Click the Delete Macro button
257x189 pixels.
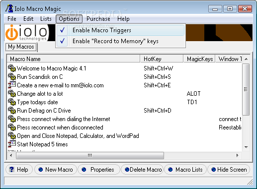coord(142,170)
